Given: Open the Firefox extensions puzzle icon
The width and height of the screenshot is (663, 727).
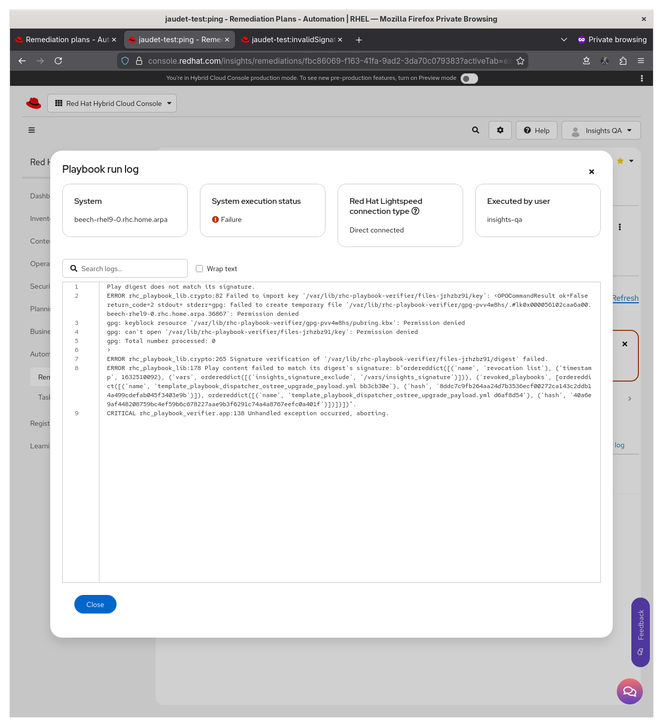Looking at the screenshot, I should point(623,61).
